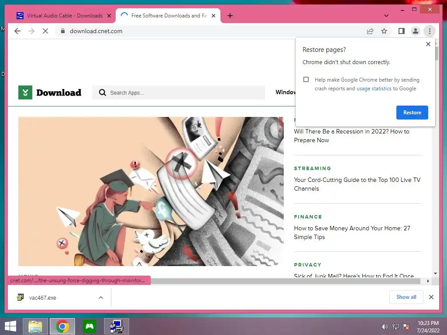447x335 pixels.
Task: Open the computer setup icon in taskbar
Action: click(117, 326)
